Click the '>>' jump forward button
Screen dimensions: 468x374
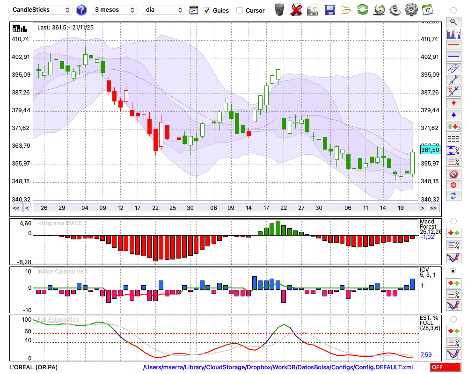click(433, 208)
